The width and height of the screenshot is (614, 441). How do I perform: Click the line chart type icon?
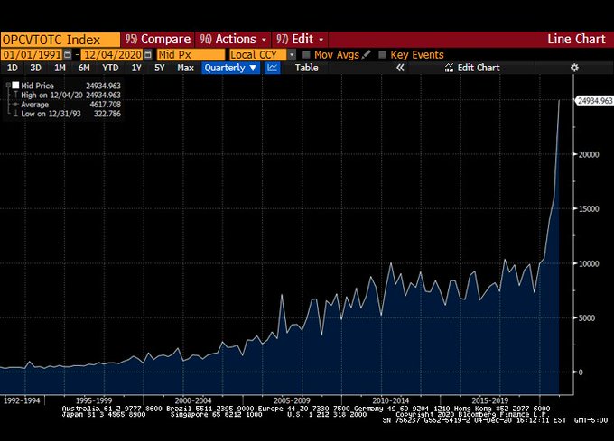[x=272, y=68]
